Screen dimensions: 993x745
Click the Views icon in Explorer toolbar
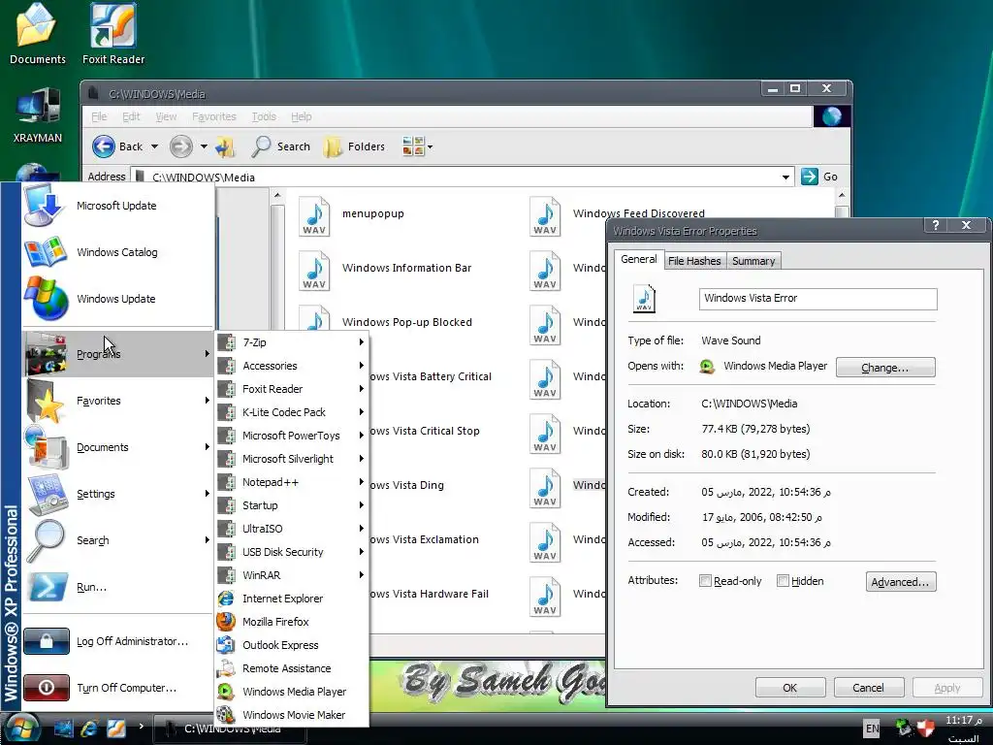pyautogui.click(x=413, y=146)
